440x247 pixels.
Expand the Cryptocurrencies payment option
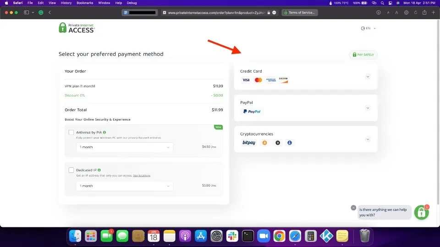(368, 139)
